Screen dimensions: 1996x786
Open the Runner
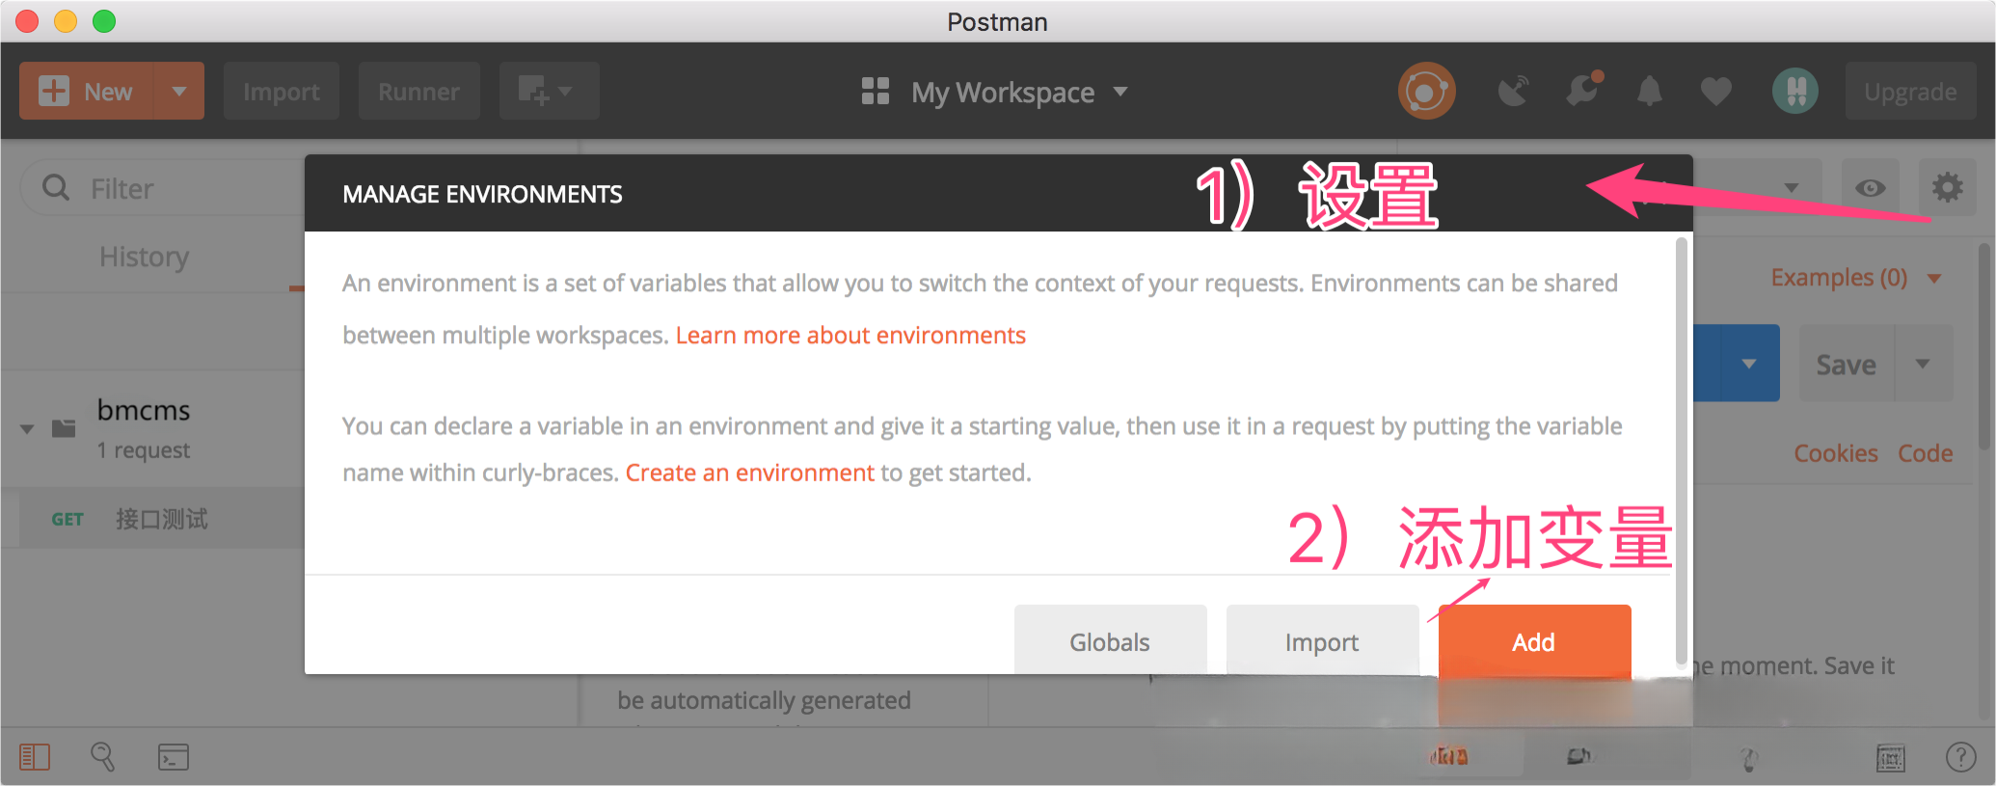(418, 92)
